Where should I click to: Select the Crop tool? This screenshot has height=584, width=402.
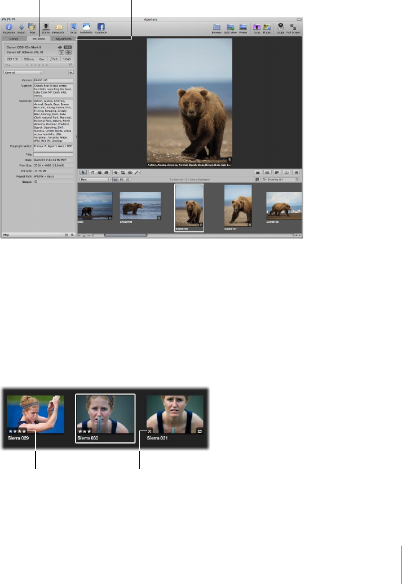point(122,173)
